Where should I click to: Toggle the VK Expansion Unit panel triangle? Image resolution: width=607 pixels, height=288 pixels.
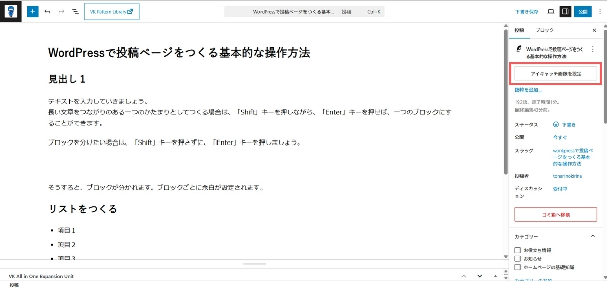(x=496, y=276)
